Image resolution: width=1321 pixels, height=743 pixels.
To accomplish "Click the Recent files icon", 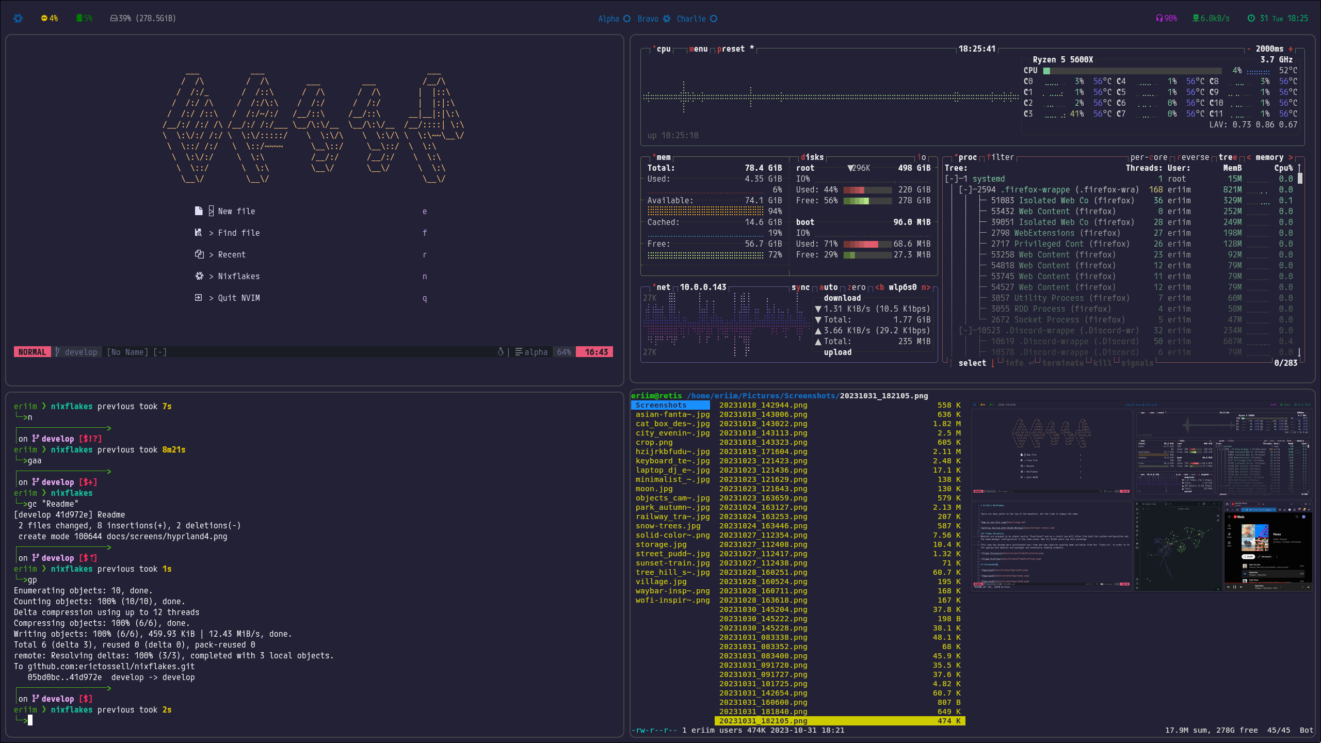I will [199, 254].
